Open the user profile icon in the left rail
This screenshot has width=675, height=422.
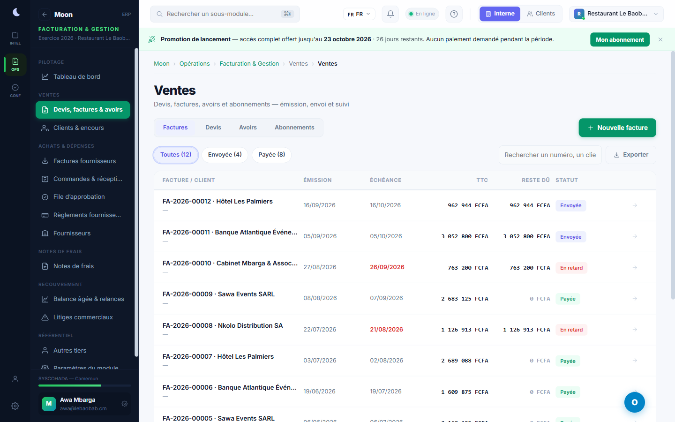point(15,379)
